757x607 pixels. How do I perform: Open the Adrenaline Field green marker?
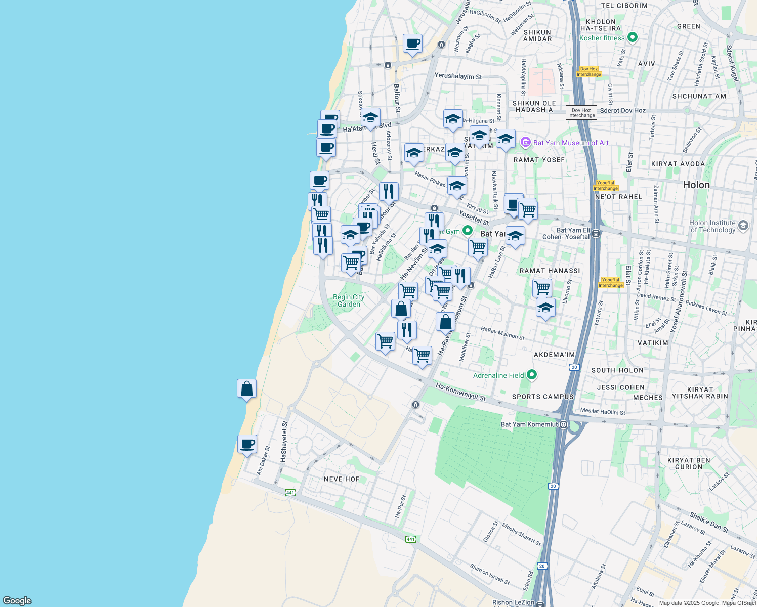click(x=531, y=374)
